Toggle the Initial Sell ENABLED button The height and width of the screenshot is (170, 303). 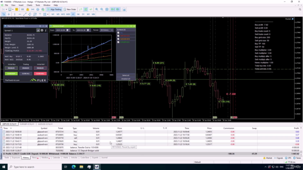(40, 68)
